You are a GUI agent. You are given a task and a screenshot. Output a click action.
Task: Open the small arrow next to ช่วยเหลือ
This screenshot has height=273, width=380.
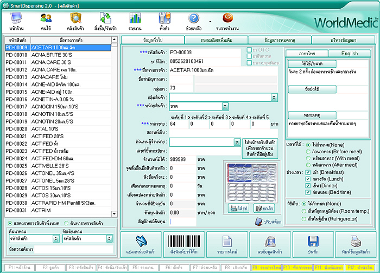tap(210, 22)
